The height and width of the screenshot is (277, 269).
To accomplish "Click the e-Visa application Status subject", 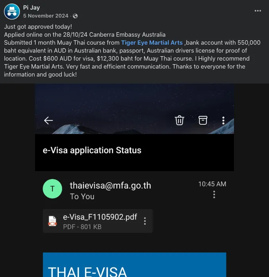I will click(92, 150).
